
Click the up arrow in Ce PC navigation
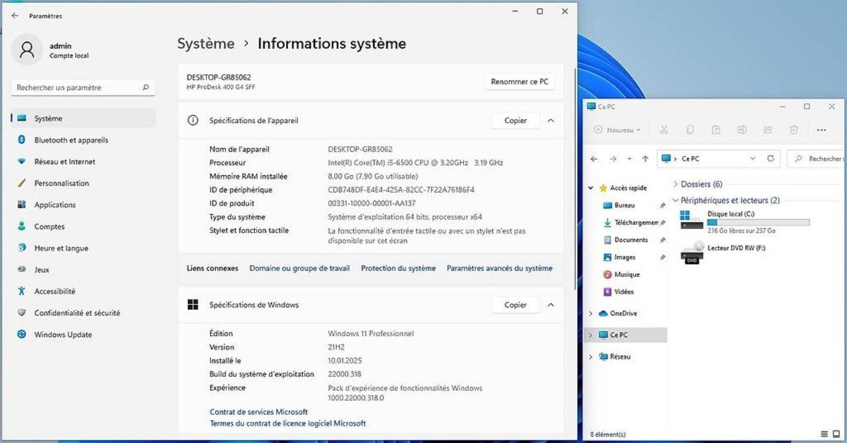645,159
